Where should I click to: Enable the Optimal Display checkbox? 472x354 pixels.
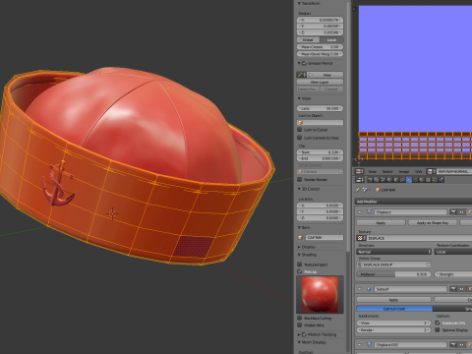[x=438, y=329]
